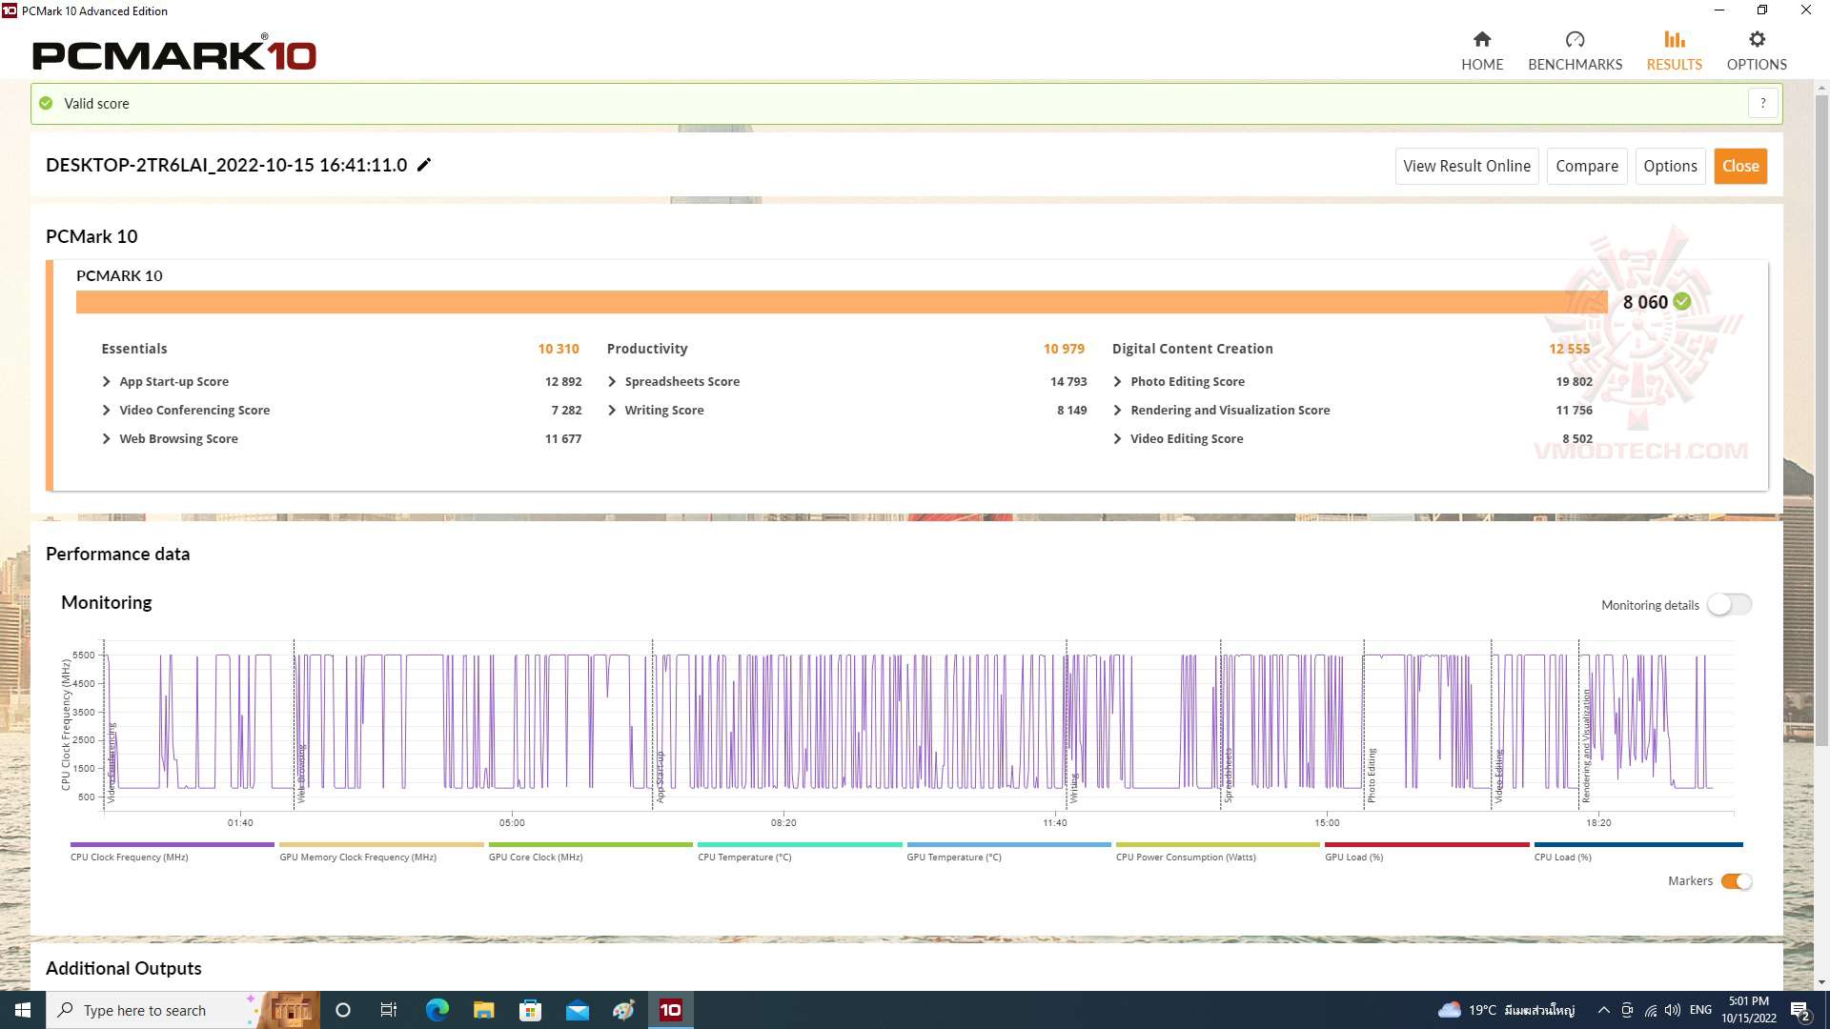This screenshot has width=1830, height=1029.
Task: Open File Explorer from the taskbar
Action: coord(484,1010)
